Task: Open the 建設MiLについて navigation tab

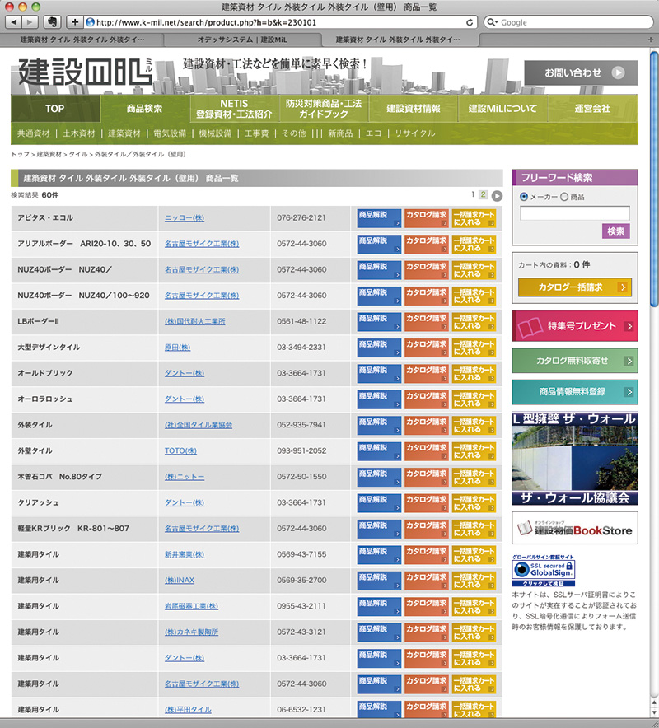Action: 502,109
